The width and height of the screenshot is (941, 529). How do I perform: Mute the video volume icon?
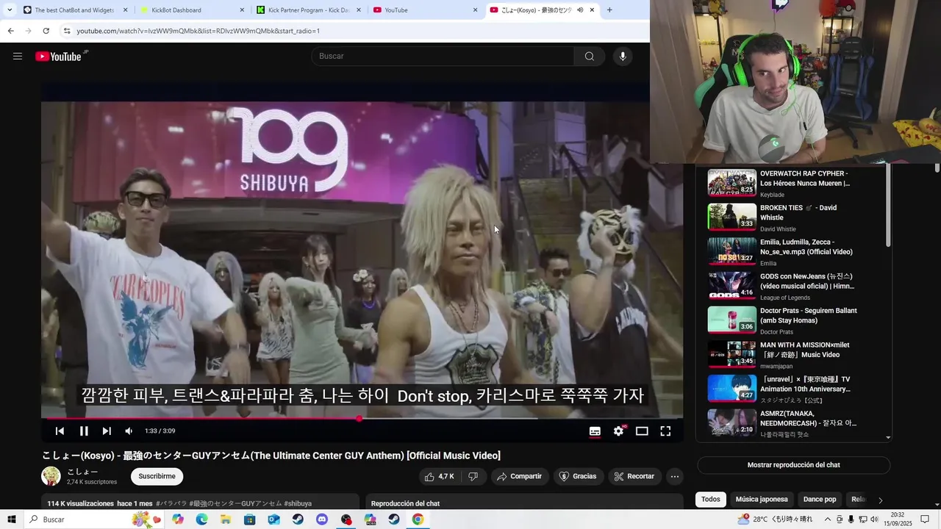point(129,431)
